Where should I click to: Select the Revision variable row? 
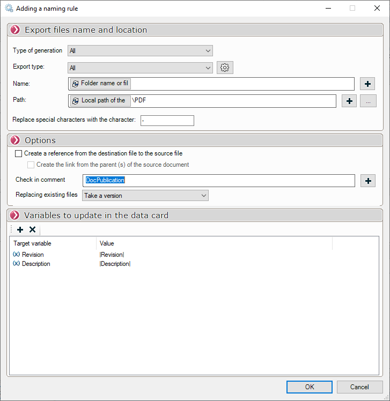click(x=33, y=255)
